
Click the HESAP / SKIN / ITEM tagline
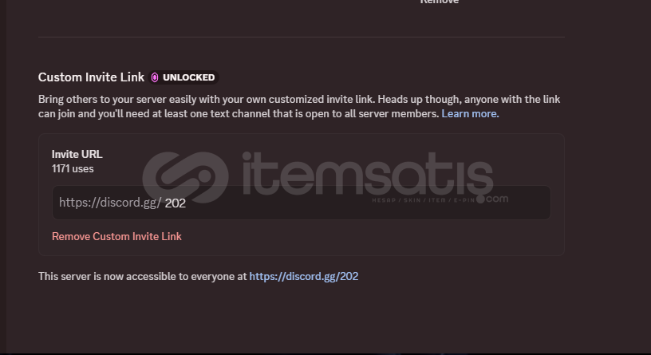pyautogui.click(x=424, y=200)
